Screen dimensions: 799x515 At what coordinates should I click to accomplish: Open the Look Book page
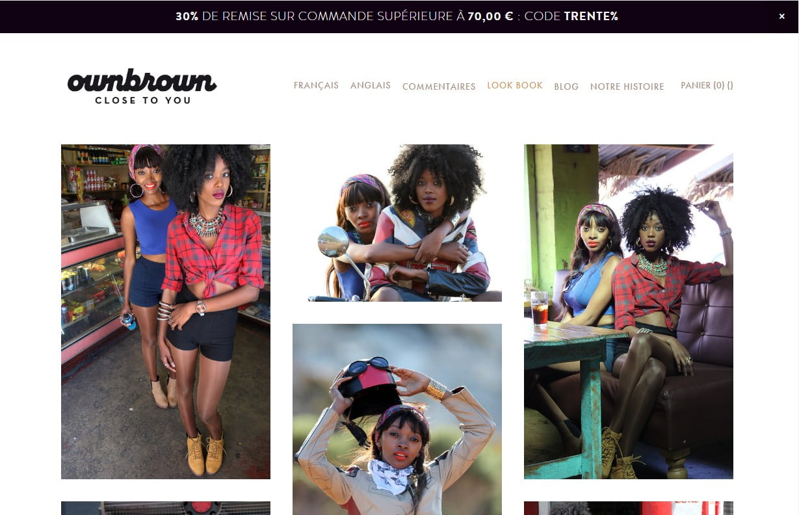pos(515,85)
